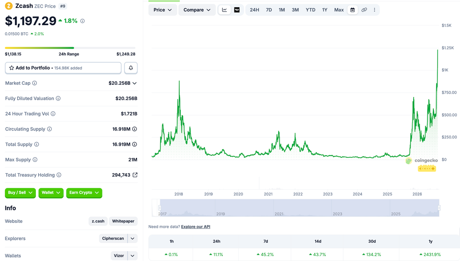Click Explore our API link
The image size is (460, 261).
tap(195, 227)
